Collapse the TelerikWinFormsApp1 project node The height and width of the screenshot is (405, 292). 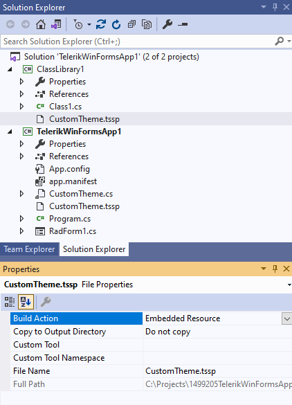tap(10, 132)
